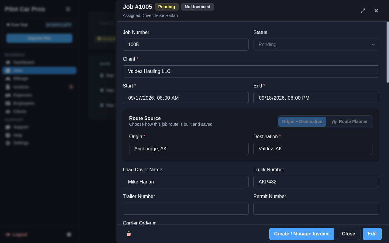Click the Job #1005 title
Screen dimensions: 389x243
[x=137, y=7]
